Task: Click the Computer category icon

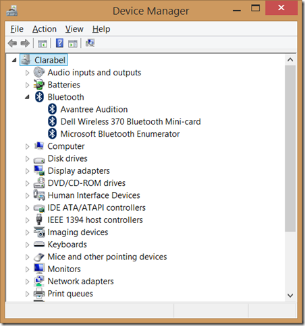Action: [39, 146]
